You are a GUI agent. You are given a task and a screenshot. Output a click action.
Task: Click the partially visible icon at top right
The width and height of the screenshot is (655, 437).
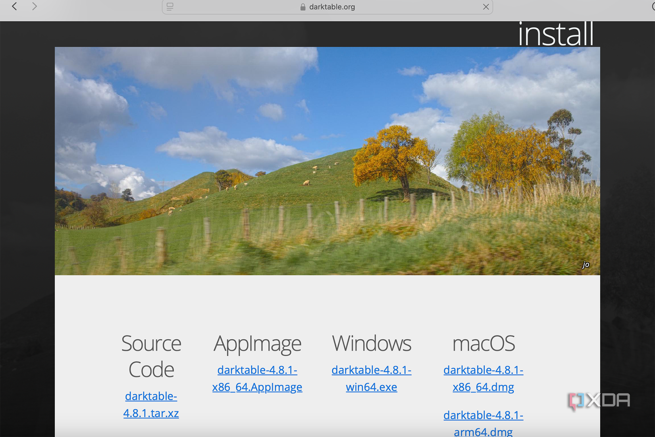click(652, 6)
